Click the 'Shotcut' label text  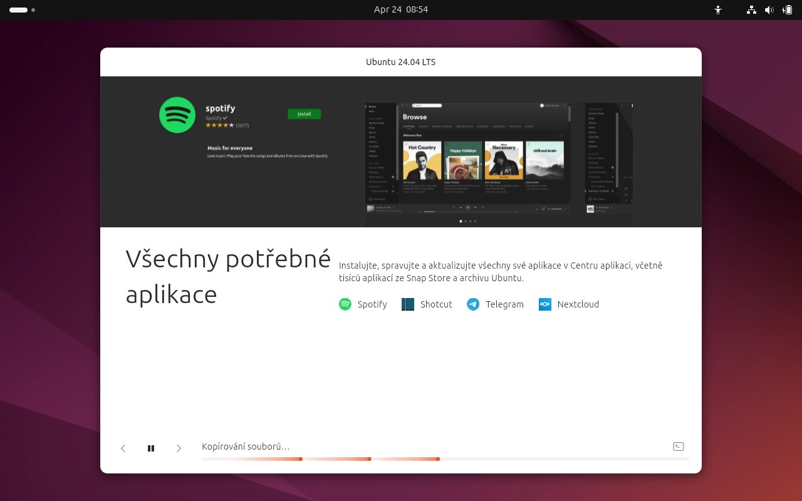436,304
